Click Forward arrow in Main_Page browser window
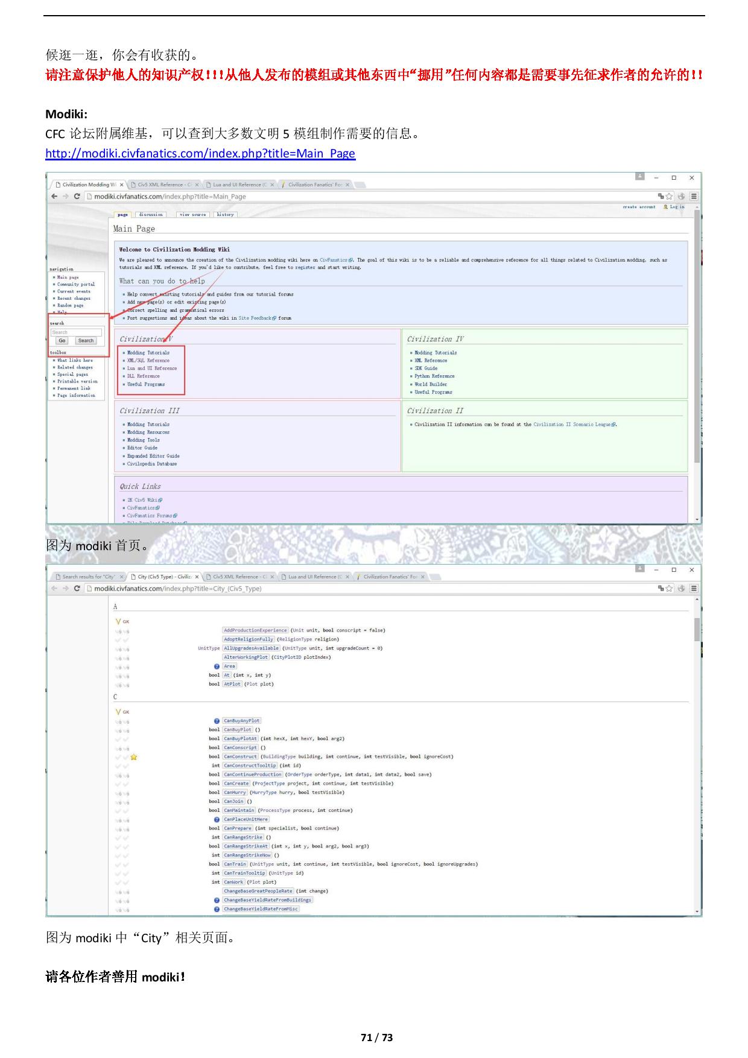Viewport: 748px width, 1058px height. pyautogui.click(x=65, y=196)
